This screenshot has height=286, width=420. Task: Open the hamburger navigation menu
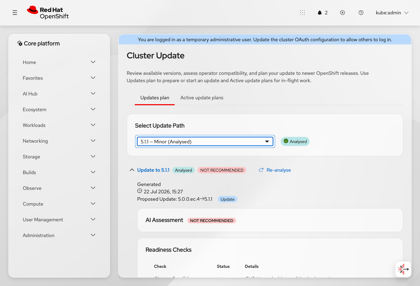15,13
